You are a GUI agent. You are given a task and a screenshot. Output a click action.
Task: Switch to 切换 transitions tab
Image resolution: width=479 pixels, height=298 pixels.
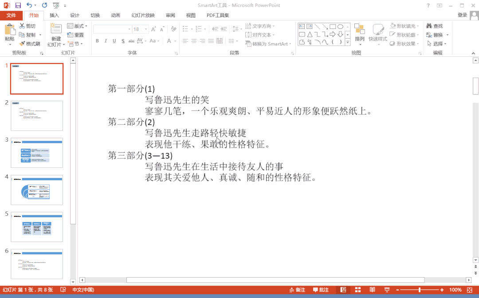coord(95,15)
